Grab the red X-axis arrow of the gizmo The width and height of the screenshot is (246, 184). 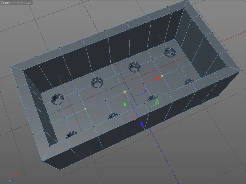[x=158, y=78]
